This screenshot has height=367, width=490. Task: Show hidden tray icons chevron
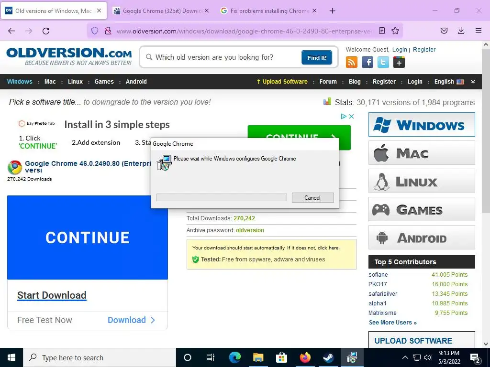(x=405, y=357)
